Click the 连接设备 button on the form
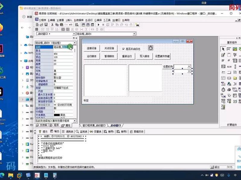The image size is (241, 180). click(x=92, y=48)
